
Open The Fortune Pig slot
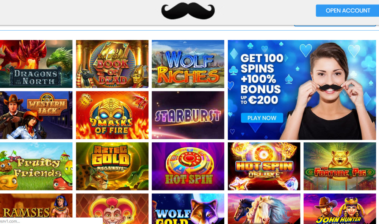(340, 166)
